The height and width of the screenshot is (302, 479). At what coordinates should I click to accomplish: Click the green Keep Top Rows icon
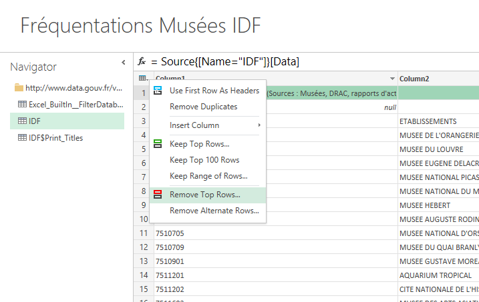[x=158, y=144]
